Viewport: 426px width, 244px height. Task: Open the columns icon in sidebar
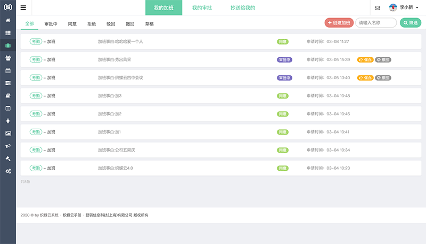[8, 108]
